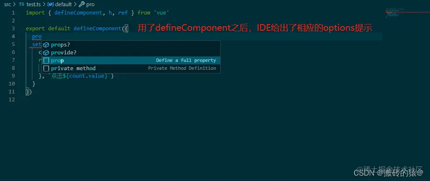Viewport: 430px width, 181px height.
Task: Choose the provide? completion entry
Action: (131, 53)
